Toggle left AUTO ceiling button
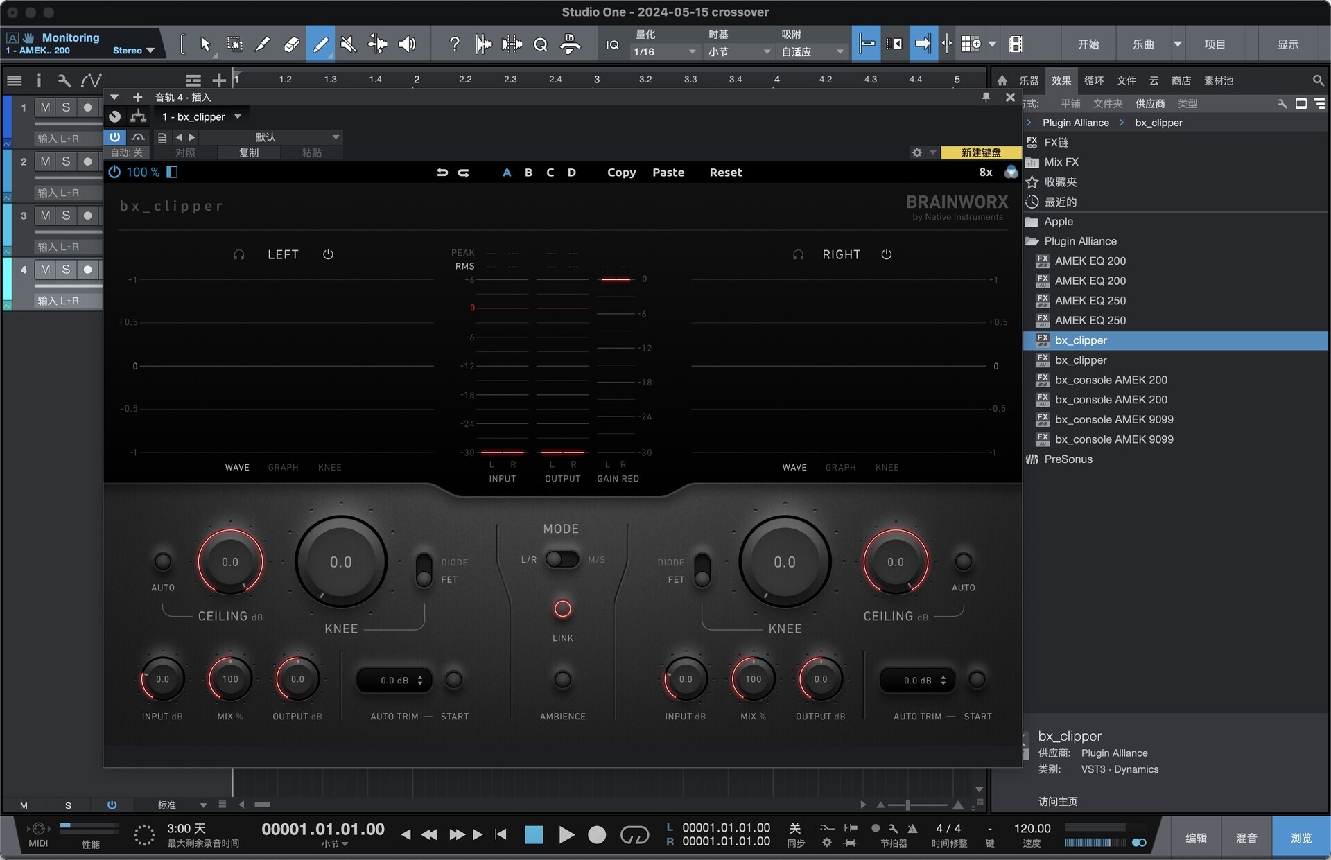The image size is (1331, 860). (x=163, y=561)
